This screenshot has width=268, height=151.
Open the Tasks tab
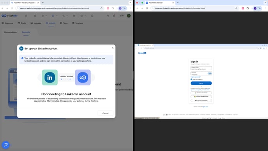pyautogui.click(x=64, y=23)
